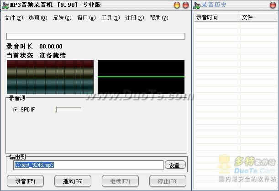Click the app icon in the title bar
This screenshot has height=191, width=279.
click(x=5, y=5)
